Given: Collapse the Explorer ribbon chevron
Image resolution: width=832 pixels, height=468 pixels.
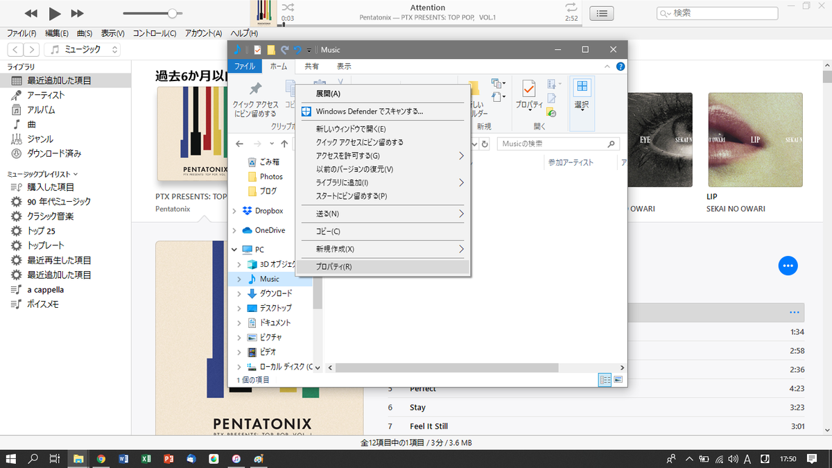Looking at the screenshot, I should click(x=608, y=67).
